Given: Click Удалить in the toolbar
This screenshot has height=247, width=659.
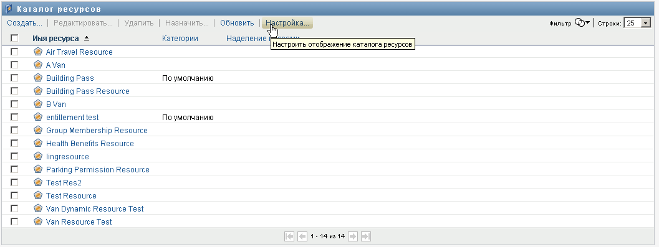Looking at the screenshot, I should [138, 23].
